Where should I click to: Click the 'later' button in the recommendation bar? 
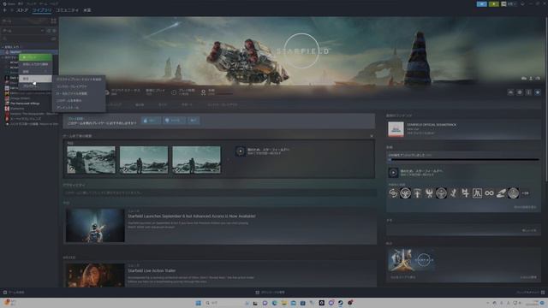pyautogui.click(x=194, y=121)
